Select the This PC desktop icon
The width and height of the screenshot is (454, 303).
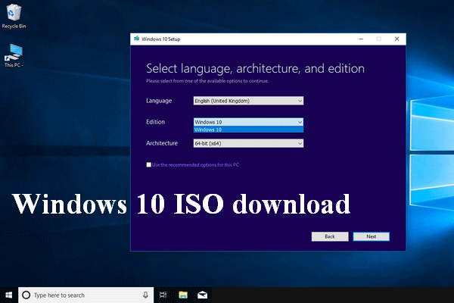click(14, 55)
